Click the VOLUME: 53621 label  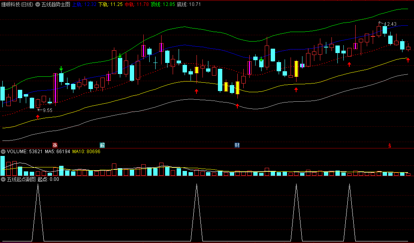[25, 152]
